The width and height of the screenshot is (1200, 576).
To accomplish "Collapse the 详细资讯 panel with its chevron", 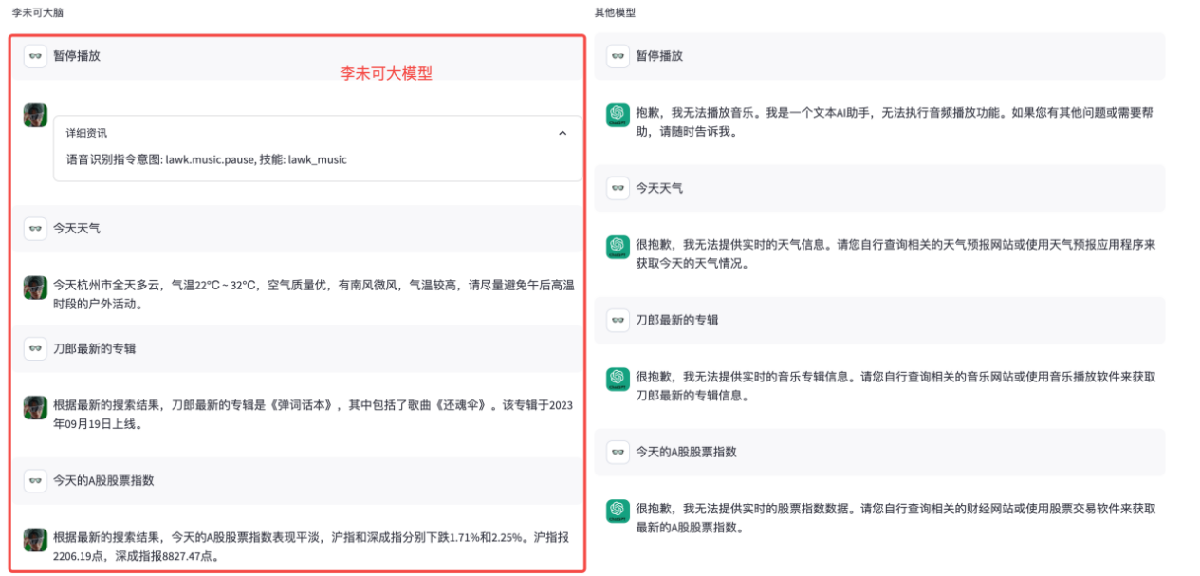I will (563, 133).
